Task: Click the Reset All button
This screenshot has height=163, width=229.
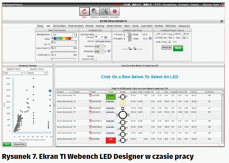Action: click(x=166, y=47)
